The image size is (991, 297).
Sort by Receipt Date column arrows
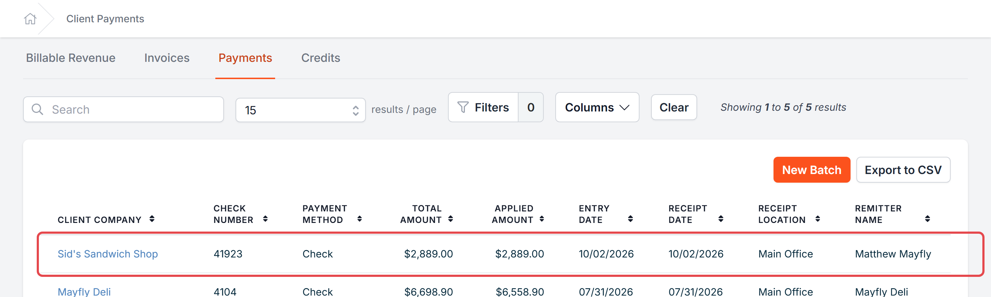tap(721, 219)
